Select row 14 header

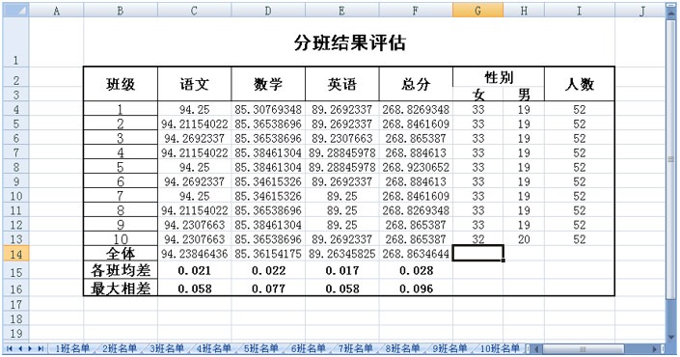16,254
